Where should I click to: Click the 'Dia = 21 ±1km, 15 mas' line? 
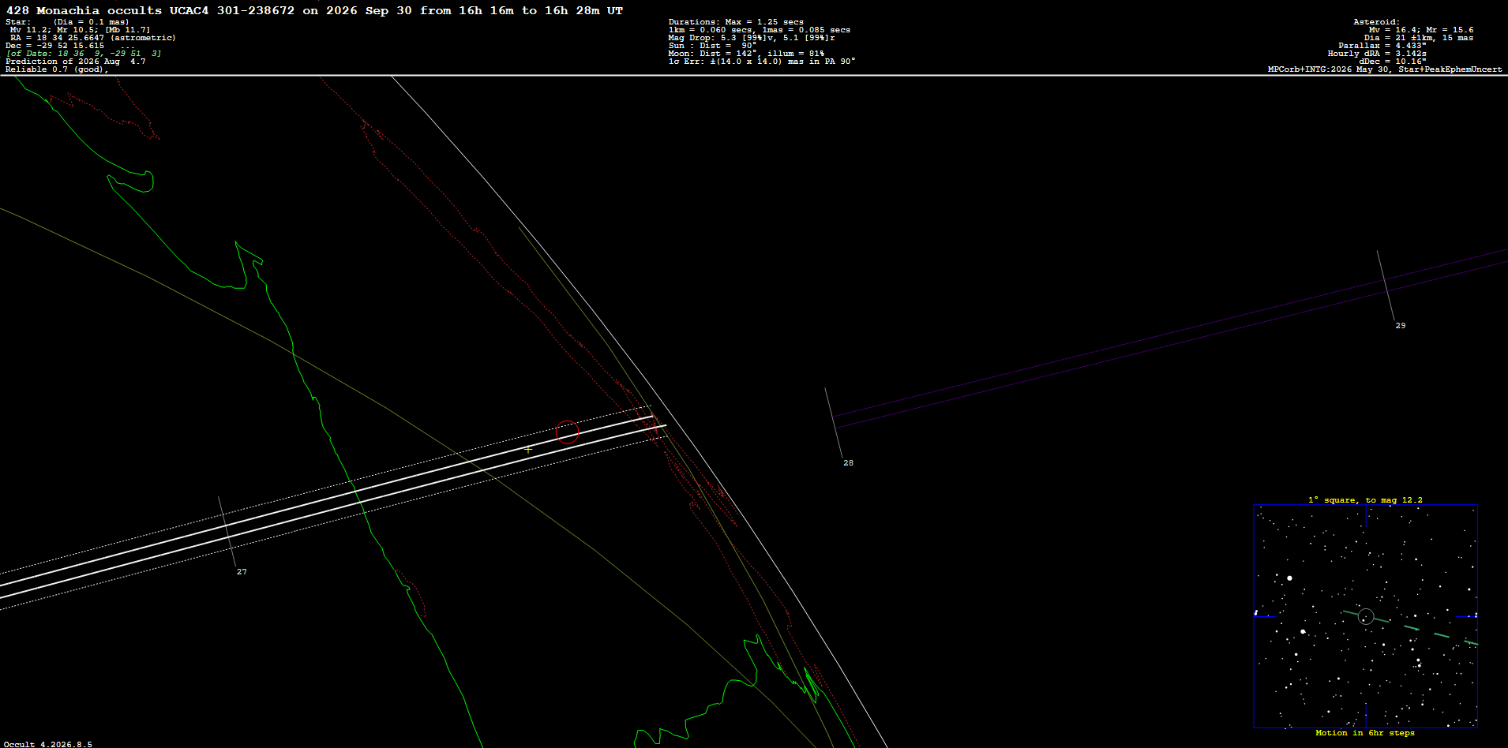tap(1419, 38)
